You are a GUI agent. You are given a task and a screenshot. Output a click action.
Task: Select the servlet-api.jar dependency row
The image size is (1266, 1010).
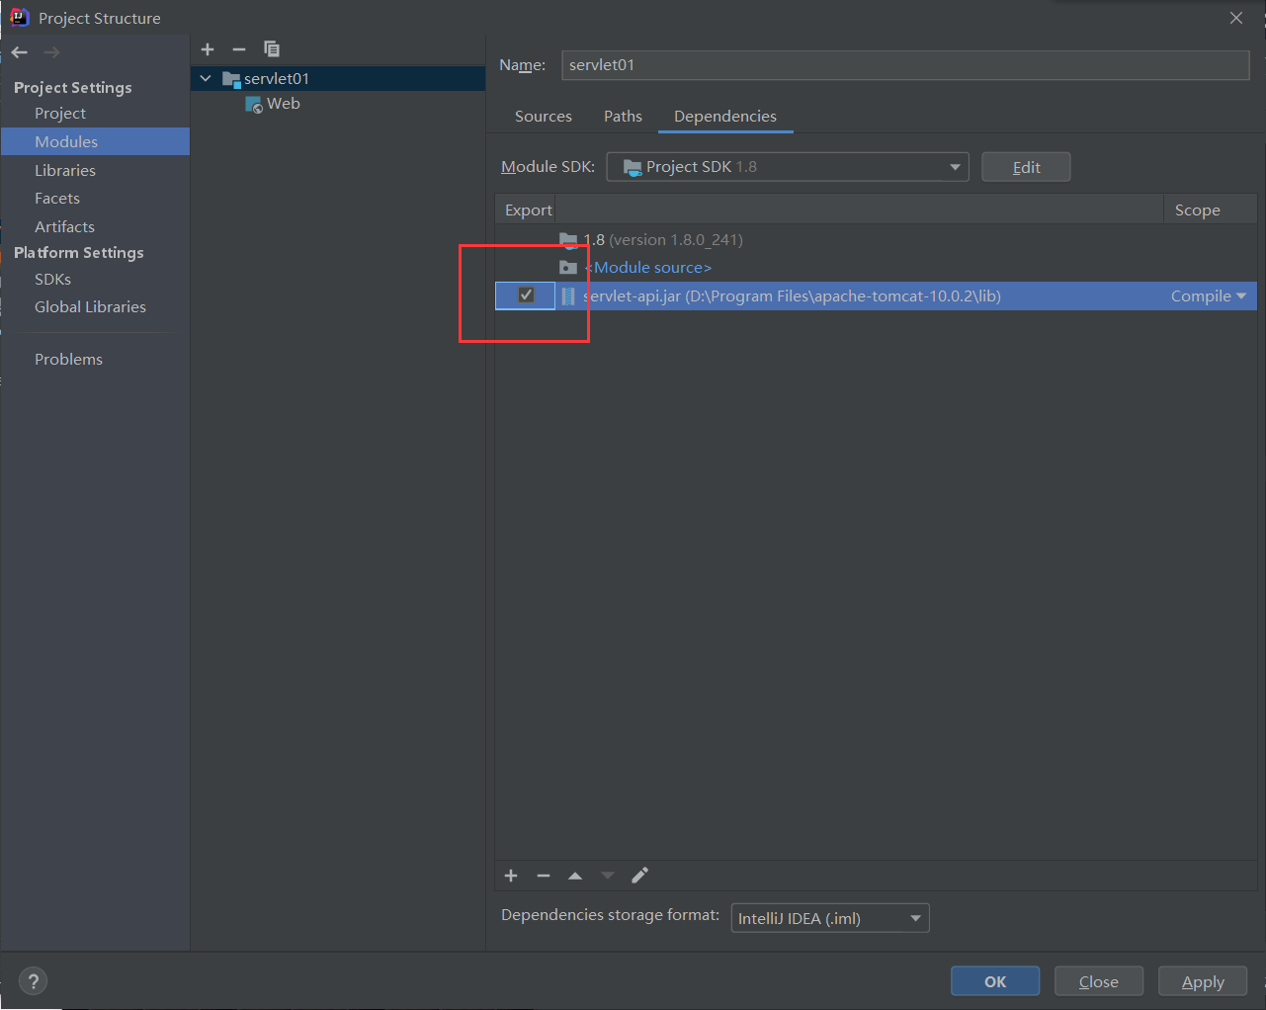pyautogui.click(x=876, y=295)
